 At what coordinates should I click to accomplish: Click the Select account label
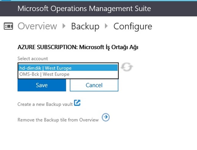[x=33, y=59]
